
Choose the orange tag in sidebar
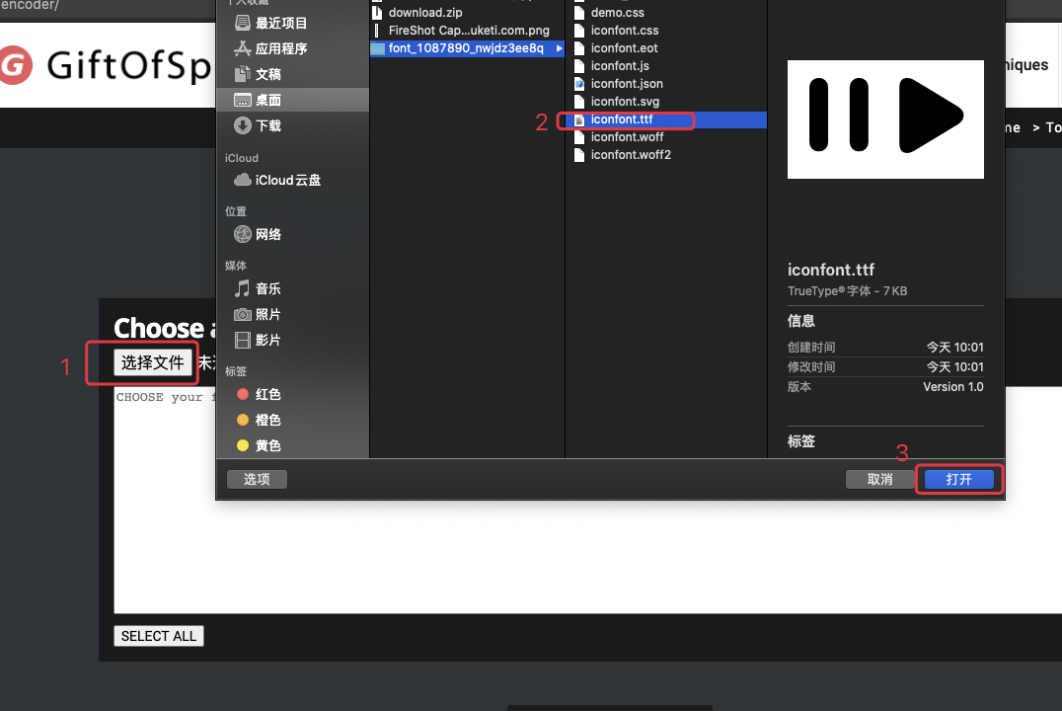(x=243, y=420)
